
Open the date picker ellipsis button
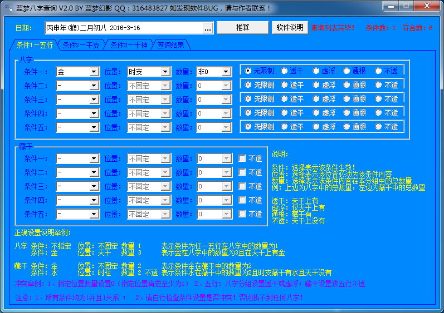tap(208, 28)
